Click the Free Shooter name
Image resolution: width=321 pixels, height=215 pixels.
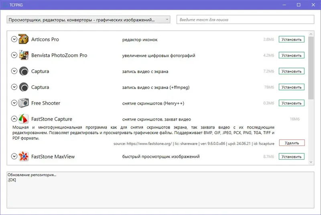coord(46,103)
